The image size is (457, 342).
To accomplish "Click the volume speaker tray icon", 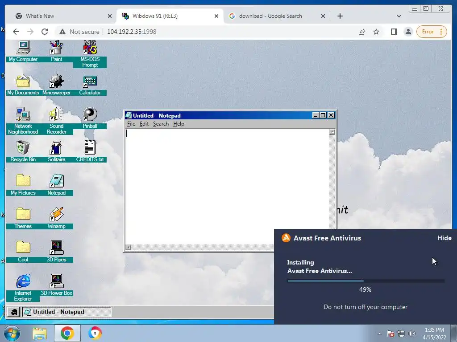I will [x=412, y=334].
